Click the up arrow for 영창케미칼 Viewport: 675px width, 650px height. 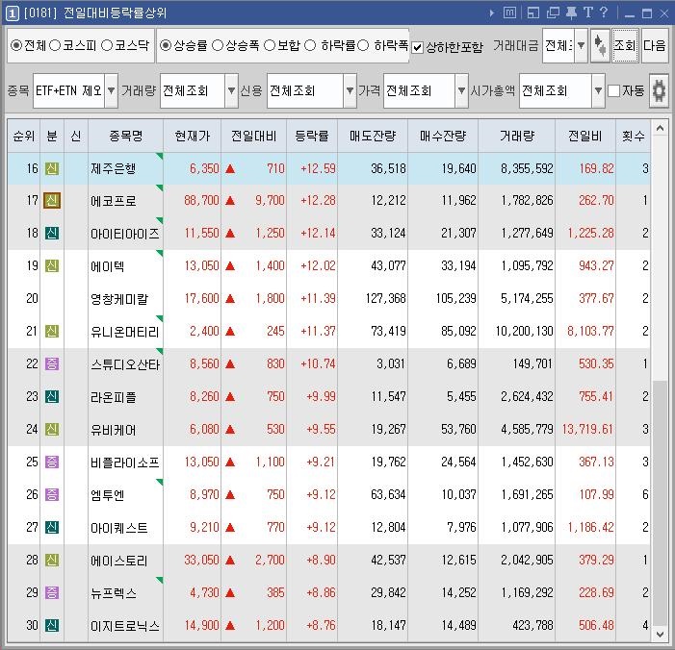[x=230, y=298]
